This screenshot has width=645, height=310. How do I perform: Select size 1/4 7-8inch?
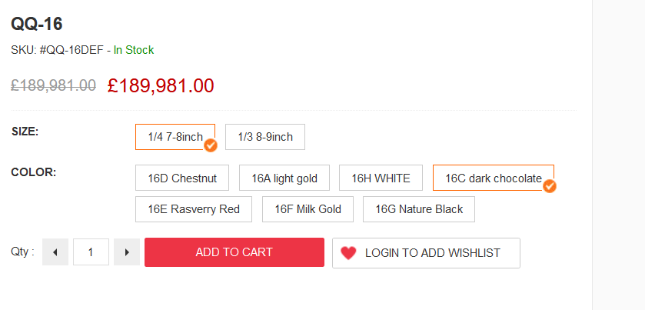coord(175,137)
